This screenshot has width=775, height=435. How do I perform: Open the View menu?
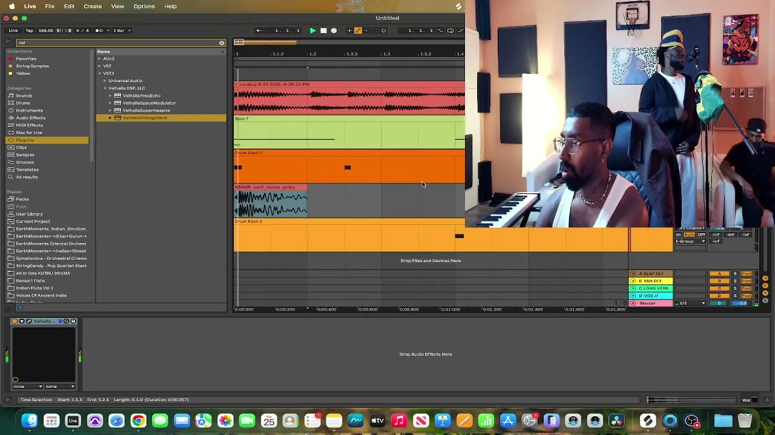(117, 6)
